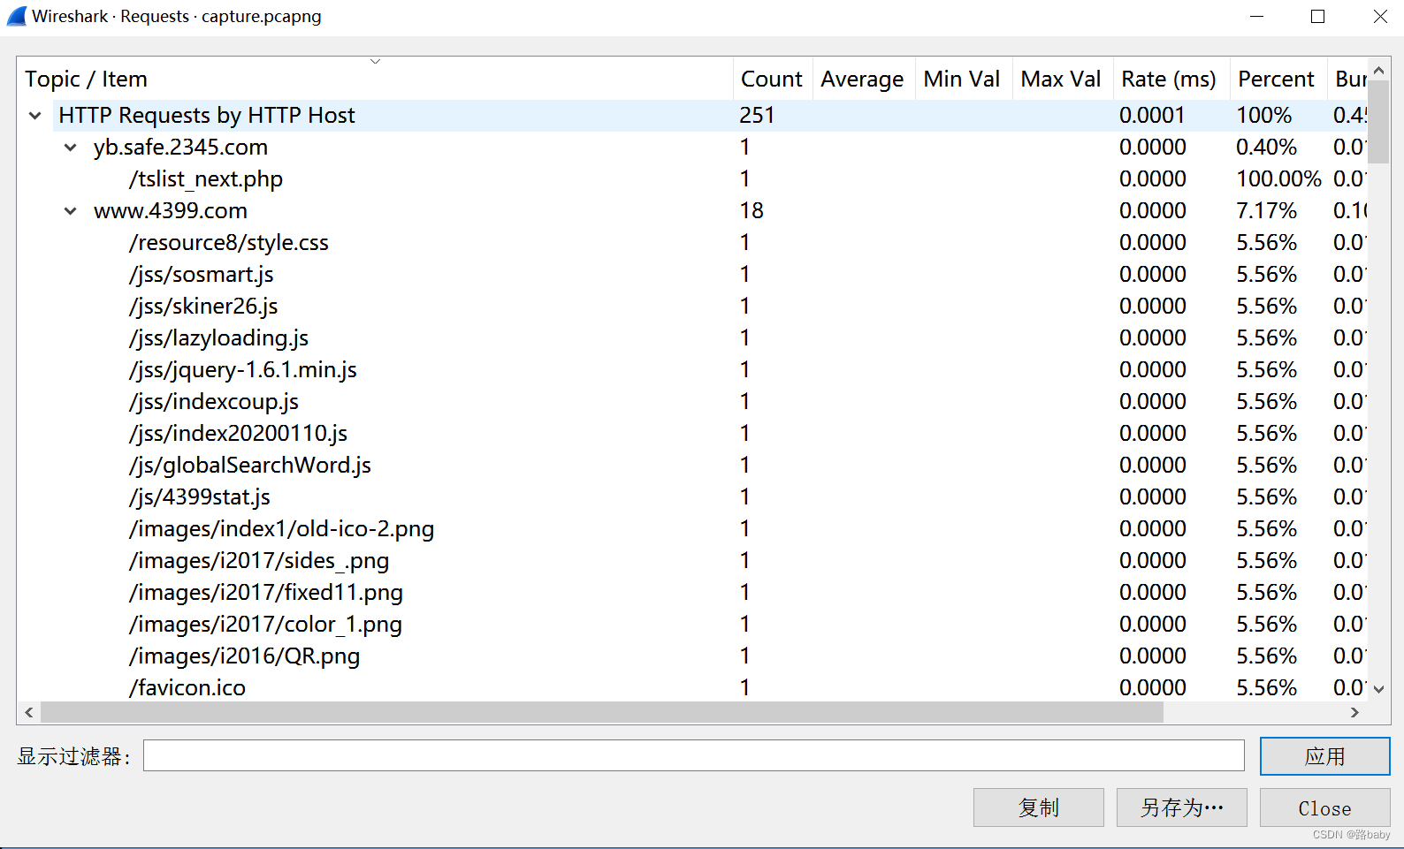This screenshot has width=1404, height=849.
Task: Click the Wireshark fin icon in title bar
Action: [x=17, y=16]
